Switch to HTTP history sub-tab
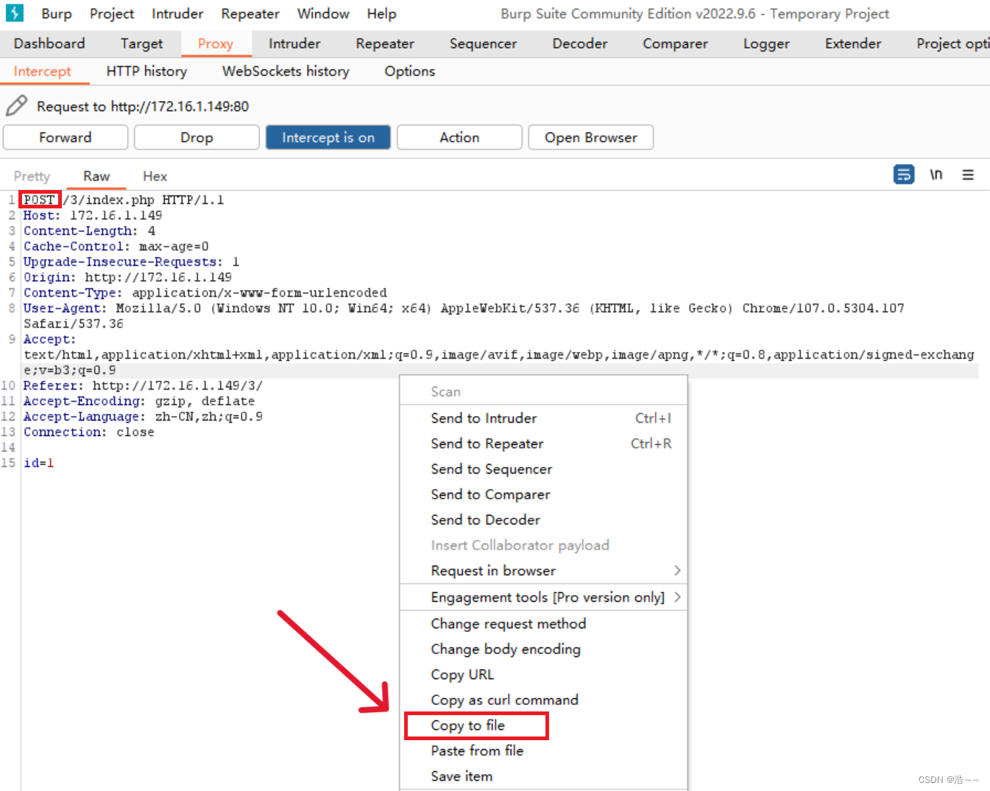 point(146,71)
